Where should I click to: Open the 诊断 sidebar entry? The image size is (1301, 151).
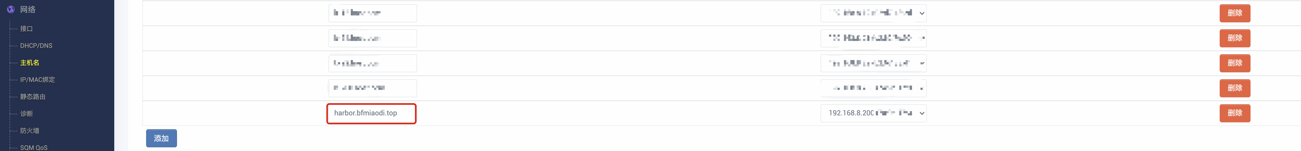click(26, 114)
